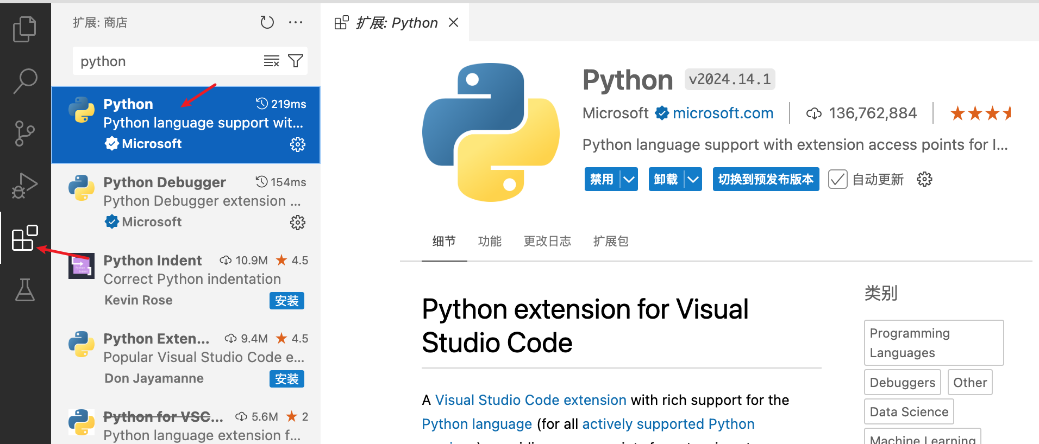Expand the disable button dropdown arrow
The image size is (1039, 444).
pyautogui.click(x=629, y=179)
